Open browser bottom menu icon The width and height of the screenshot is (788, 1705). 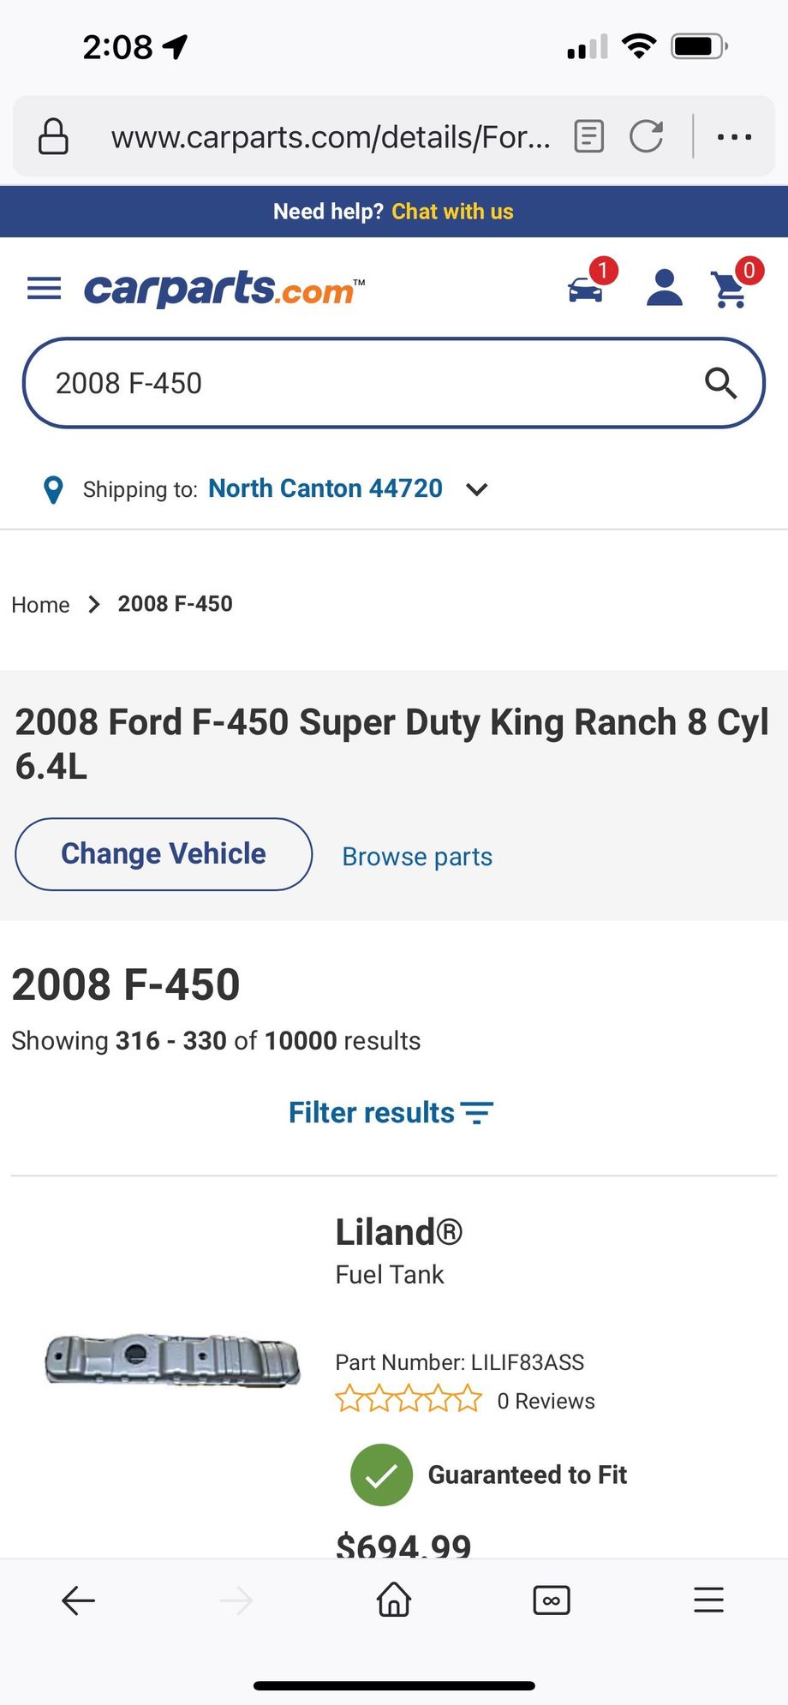pos(708,1600)
